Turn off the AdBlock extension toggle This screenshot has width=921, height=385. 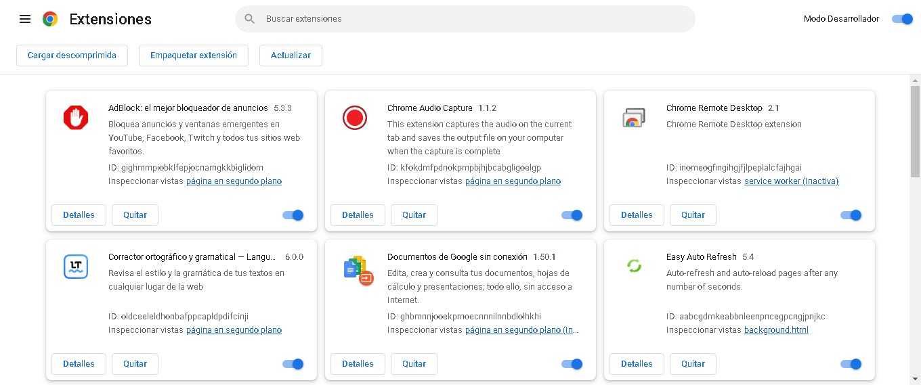(x=293, y=215)
